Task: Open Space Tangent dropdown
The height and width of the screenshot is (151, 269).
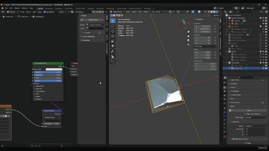Action: [x=256, y=126]
